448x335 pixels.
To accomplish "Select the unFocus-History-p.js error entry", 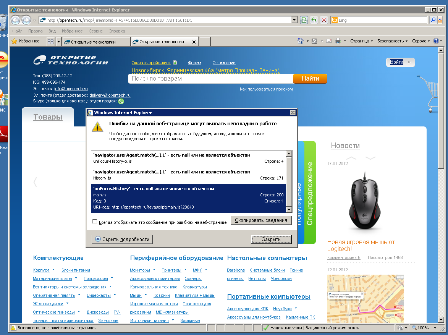I will click(188, 158).
